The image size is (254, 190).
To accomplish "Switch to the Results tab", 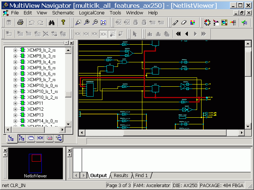I will click(x=121, y=176).
